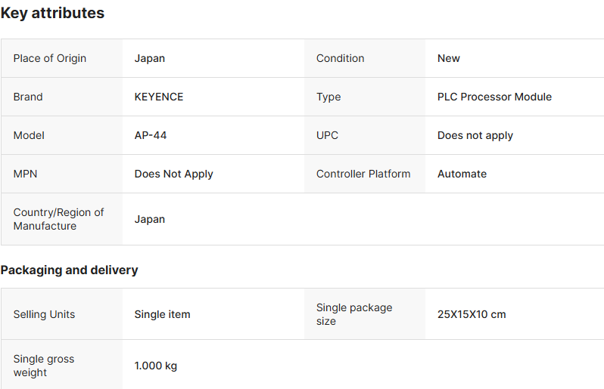
Task: Click the Key attributes heading
Action: coord(52,13)
